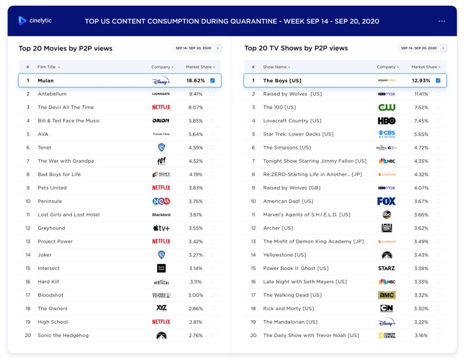Tick the checkbox for The Devil All The Time
This screenshot has height=359, width=464.
point(212,107)
